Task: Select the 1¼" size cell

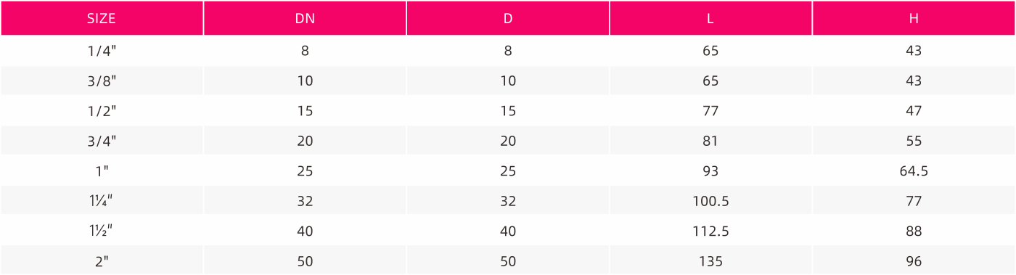Action: [102, 201]
